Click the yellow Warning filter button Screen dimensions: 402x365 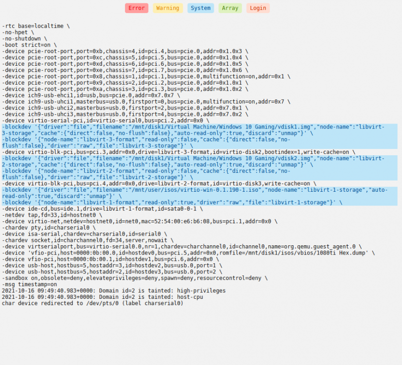pos(168,8)
